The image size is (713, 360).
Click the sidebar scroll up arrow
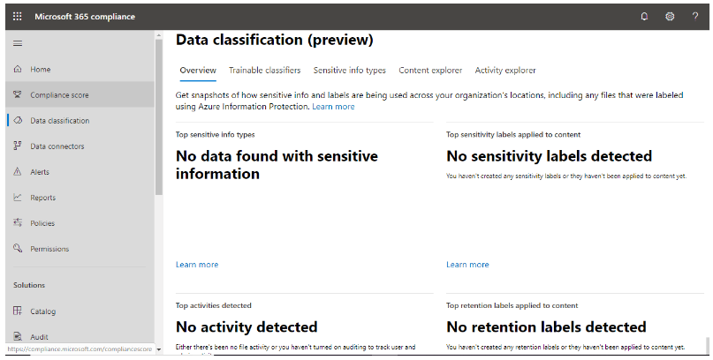pos(159,35)
